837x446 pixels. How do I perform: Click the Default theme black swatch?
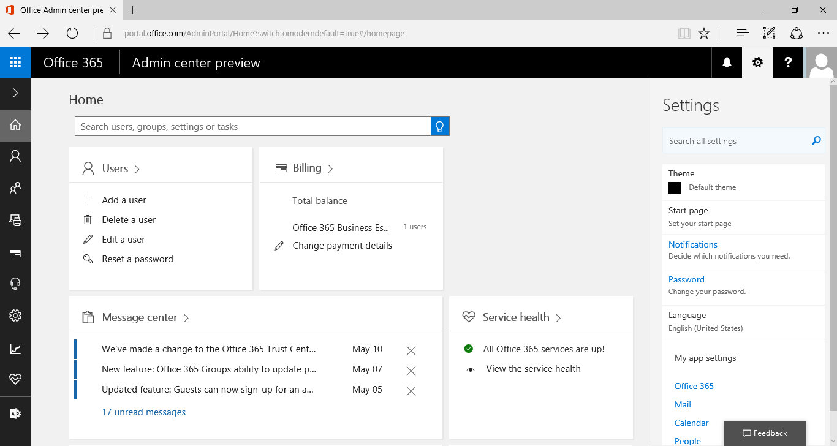675,188
